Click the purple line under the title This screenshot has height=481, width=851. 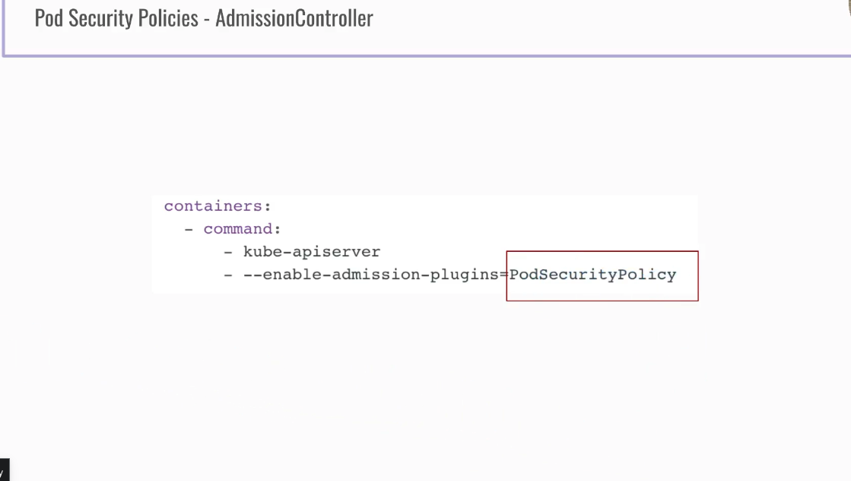coord(426,56)
